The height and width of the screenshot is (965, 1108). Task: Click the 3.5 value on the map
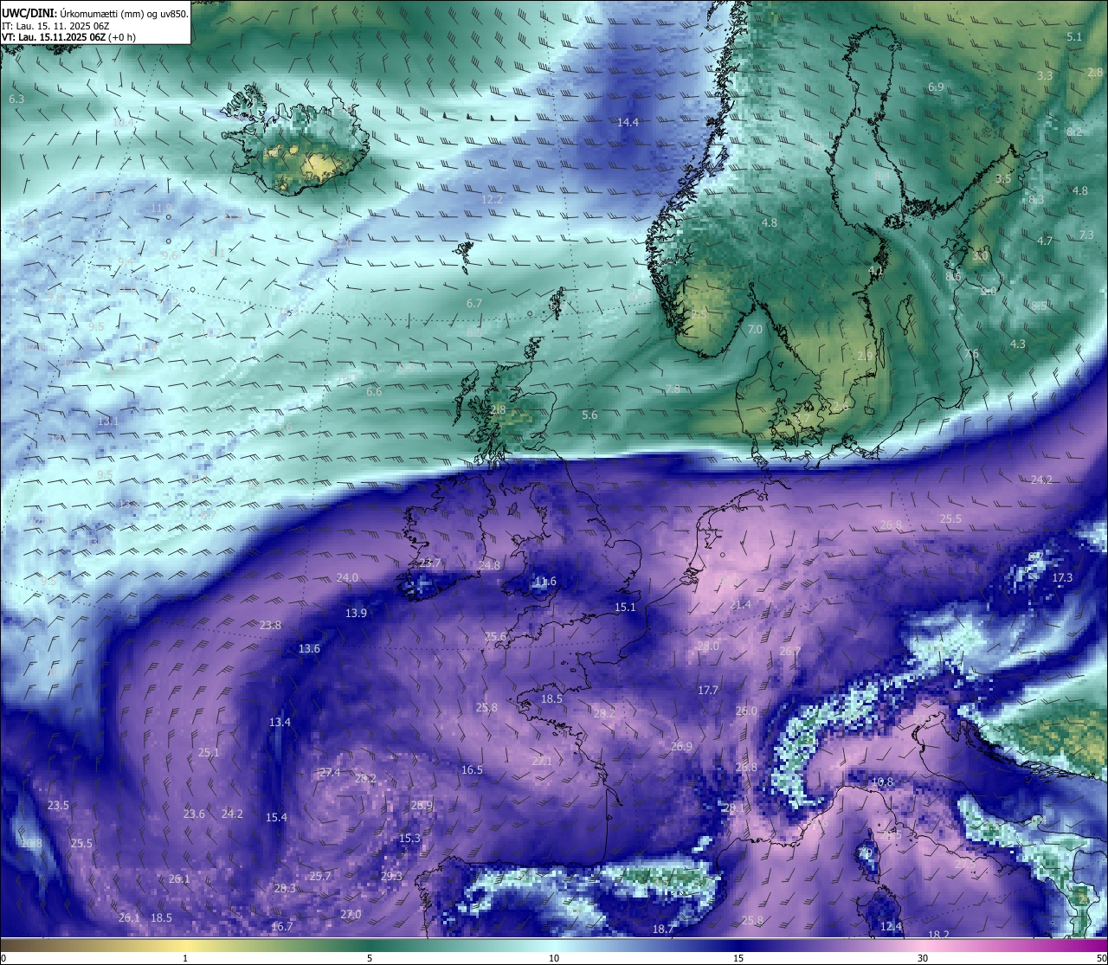[x=1003, y=179]
